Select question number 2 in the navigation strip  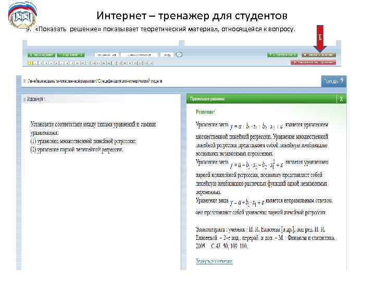35,63
